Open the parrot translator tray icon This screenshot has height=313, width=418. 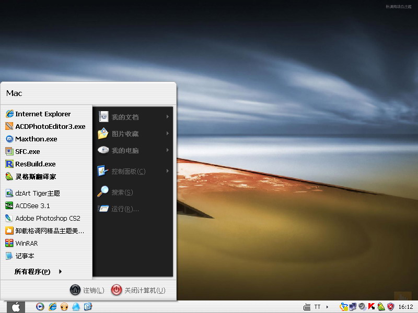pos(381,307)
